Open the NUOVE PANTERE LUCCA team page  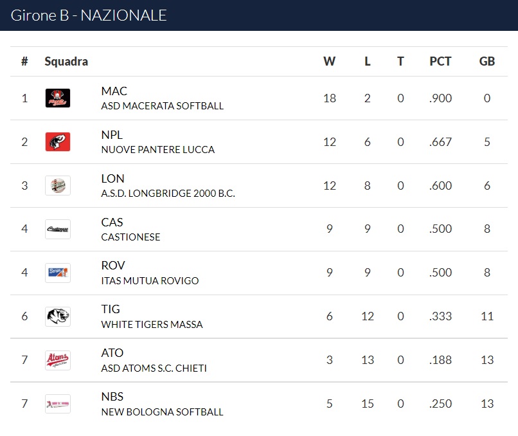[158, 149]
